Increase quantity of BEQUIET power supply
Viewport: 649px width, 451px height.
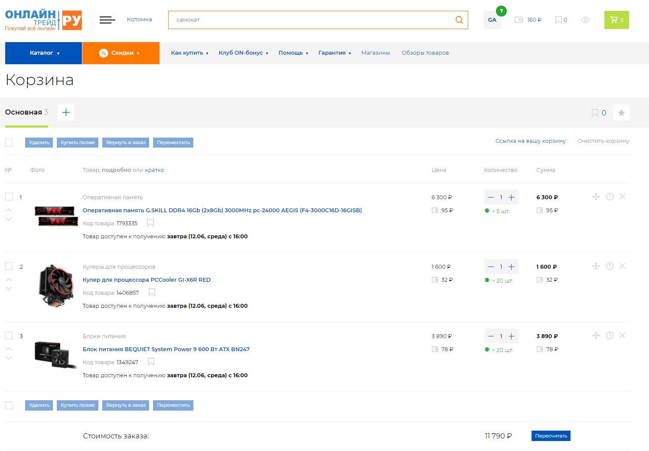[512, 336]
